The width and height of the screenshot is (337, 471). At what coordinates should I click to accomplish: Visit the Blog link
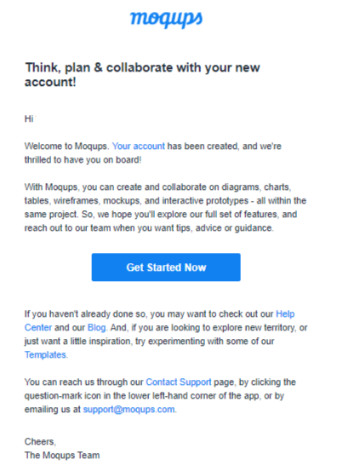[96, 327]
